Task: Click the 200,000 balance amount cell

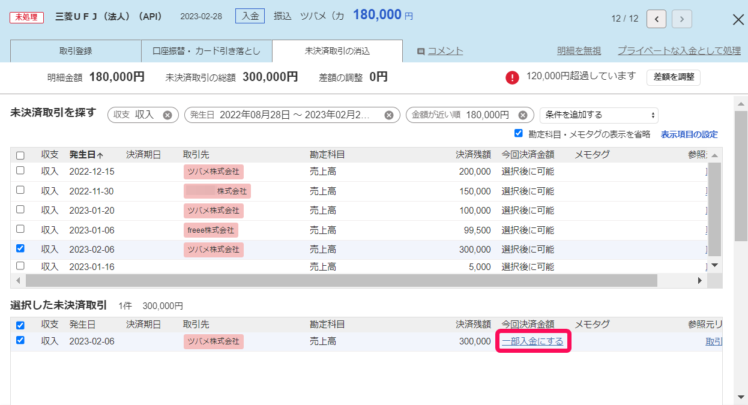Action: click(475, 172)
